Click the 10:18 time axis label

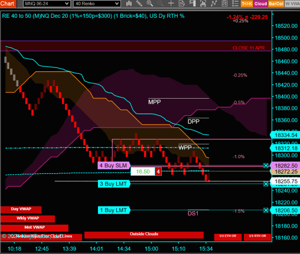(x=14, y=249)
